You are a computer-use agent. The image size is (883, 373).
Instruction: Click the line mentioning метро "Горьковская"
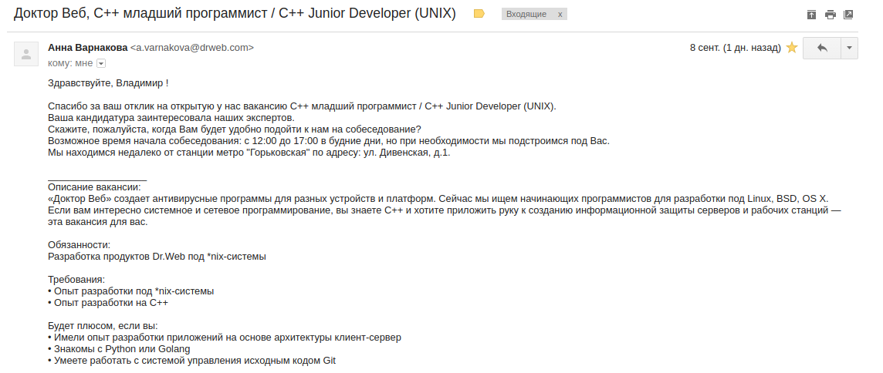[249, 153]
